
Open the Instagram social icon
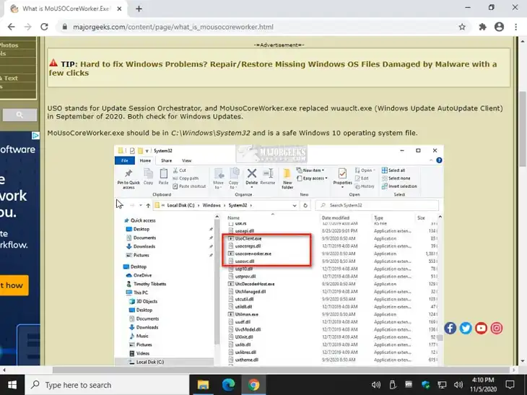[x=497, y=328]
